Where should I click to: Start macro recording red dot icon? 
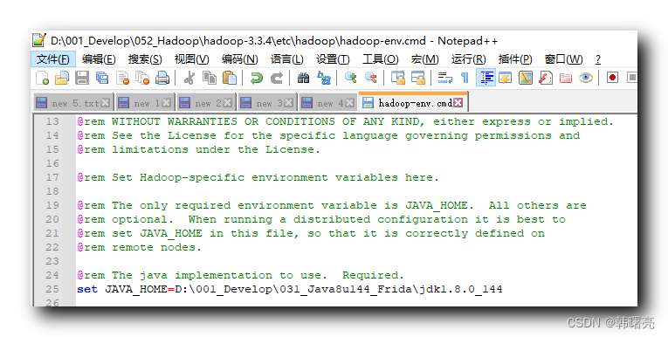click(613, 78)
